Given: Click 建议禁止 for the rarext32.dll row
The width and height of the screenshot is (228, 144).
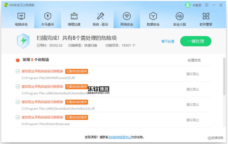Looking at the screenshot, I should click(x=193, y=74).
